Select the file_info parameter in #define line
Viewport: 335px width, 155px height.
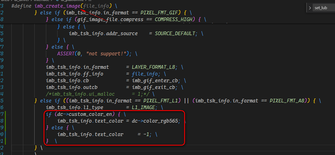[96, 6]
